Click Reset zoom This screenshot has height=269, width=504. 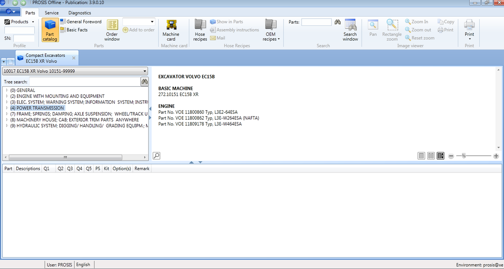(x=420, y=38)
